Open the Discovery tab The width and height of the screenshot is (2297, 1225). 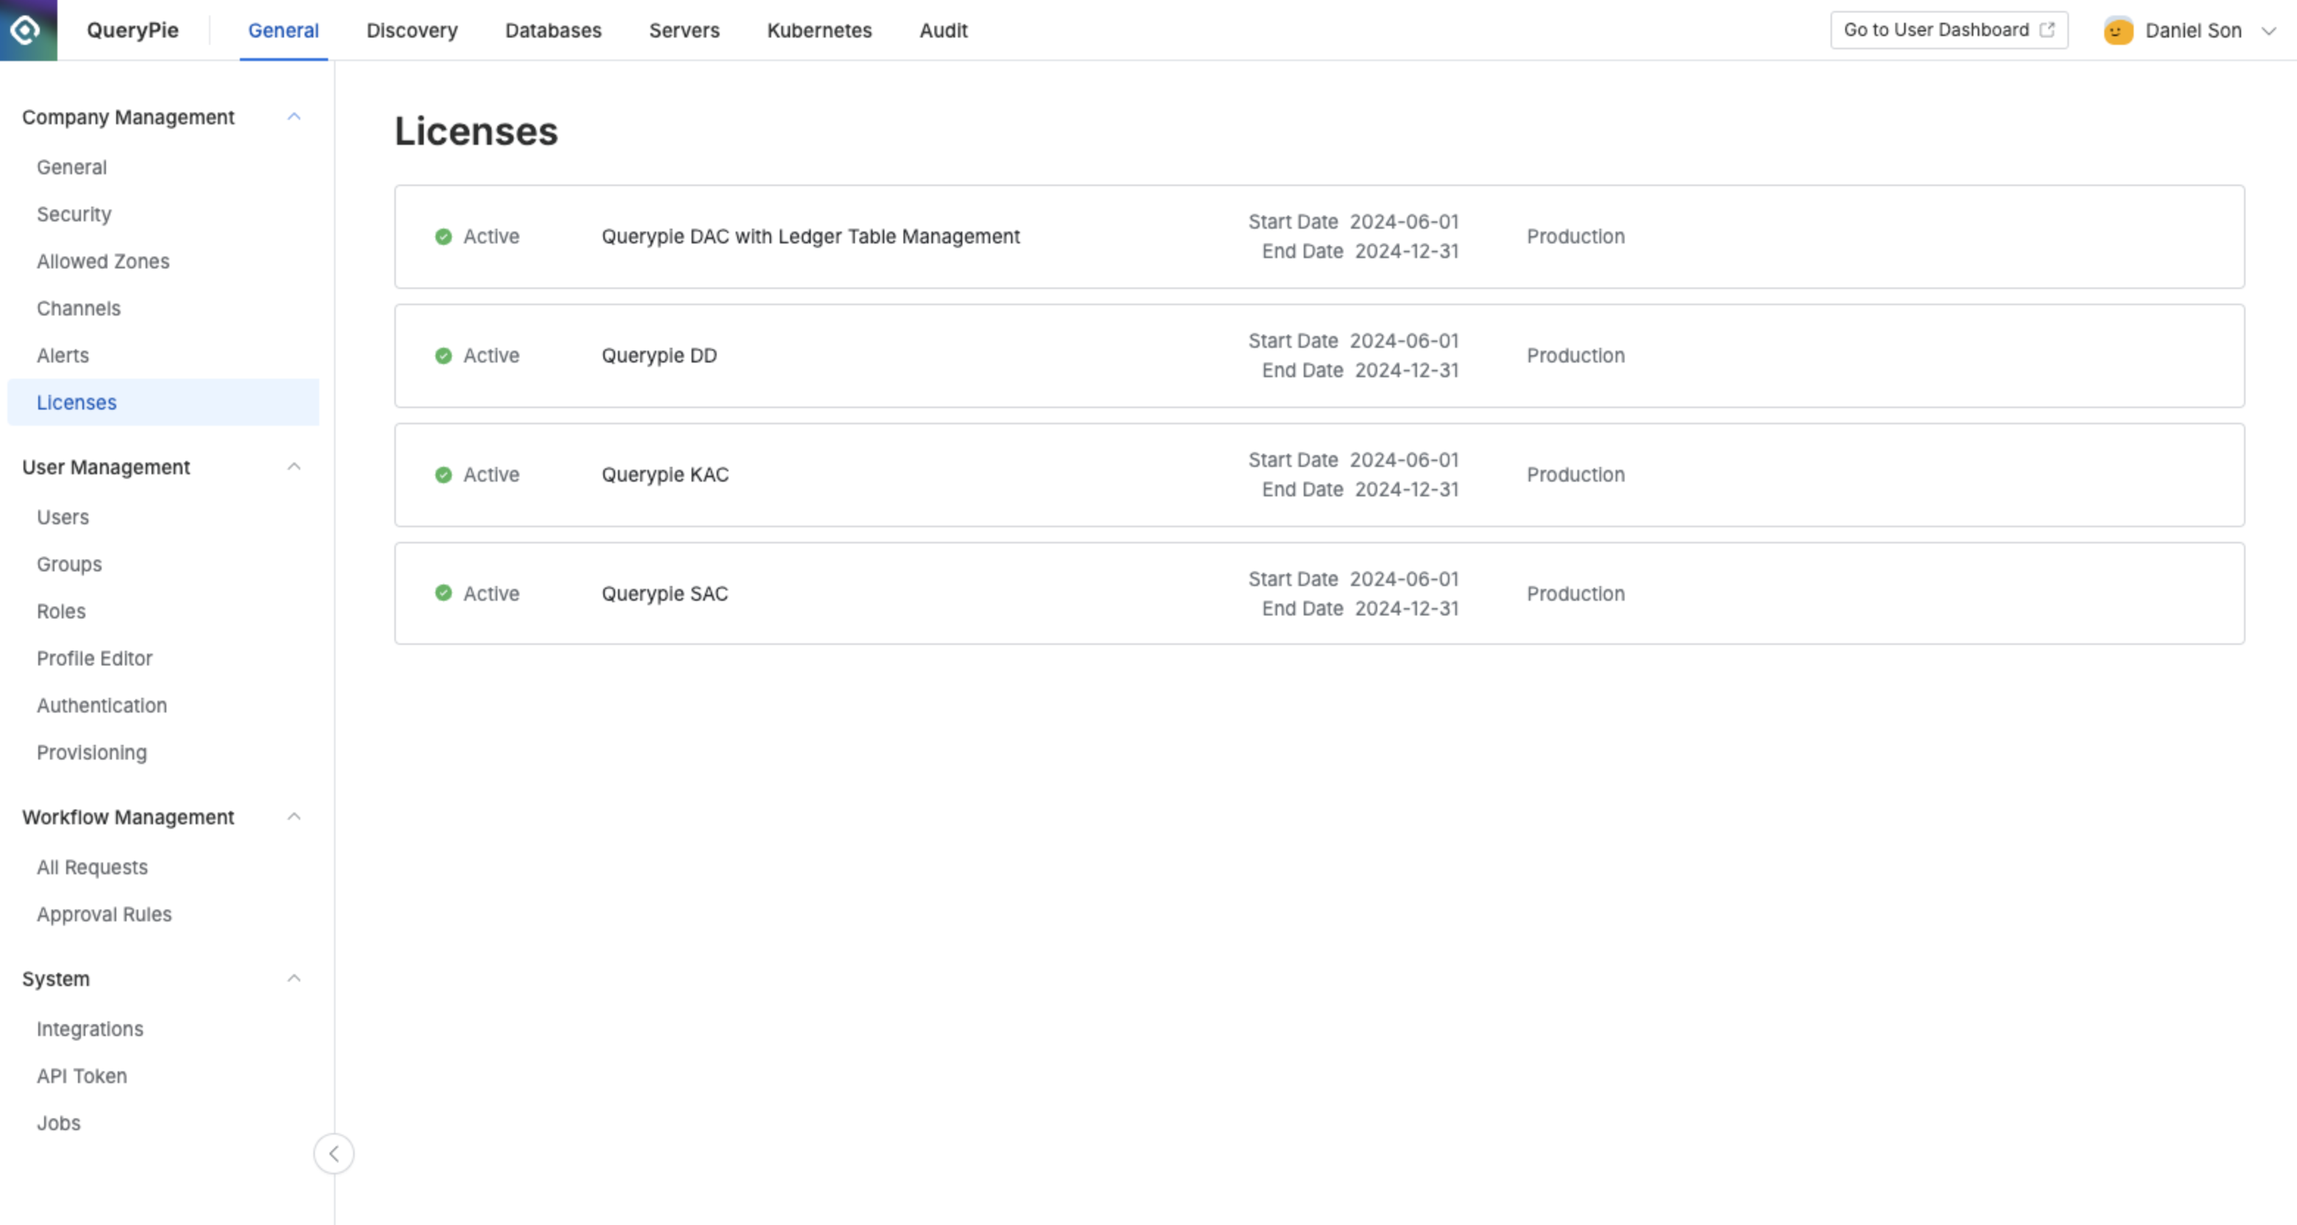[412, 29]
